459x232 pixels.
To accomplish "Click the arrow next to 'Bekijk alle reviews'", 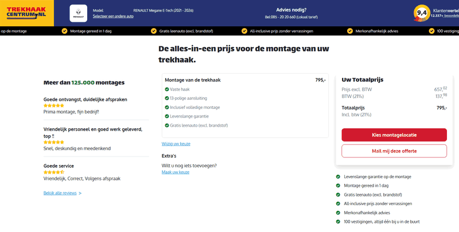I will point(80,194).
